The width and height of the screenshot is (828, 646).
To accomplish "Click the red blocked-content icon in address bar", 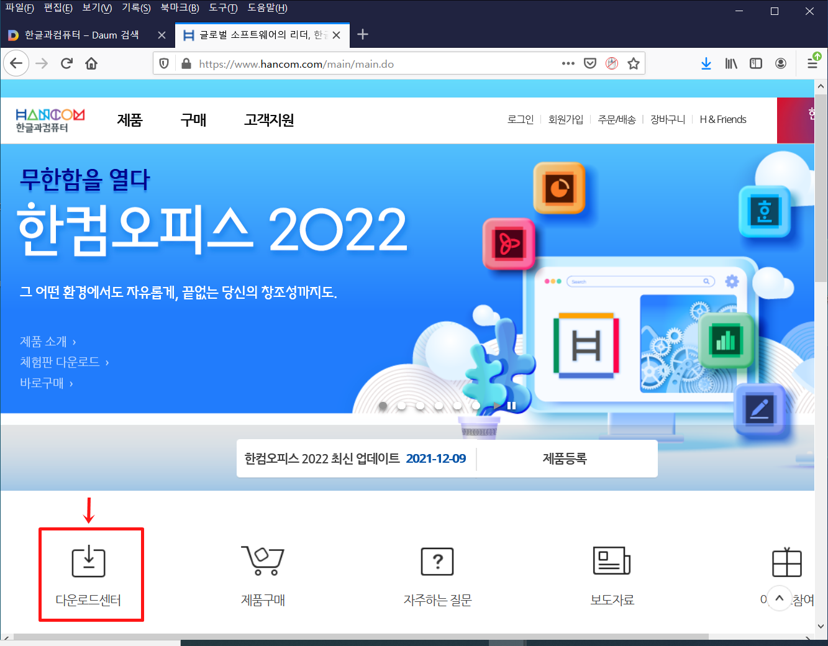I will click(x=612, y=63).
